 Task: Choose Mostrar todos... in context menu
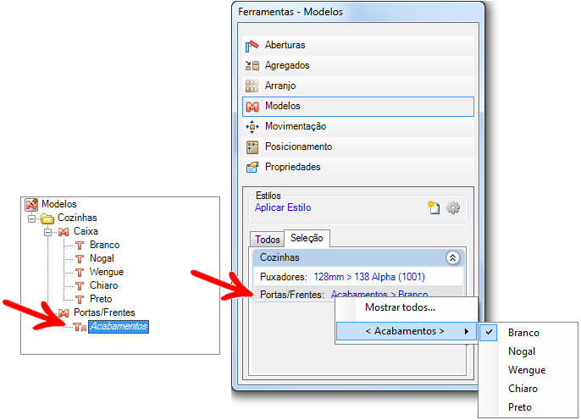[x=400, y=307]
